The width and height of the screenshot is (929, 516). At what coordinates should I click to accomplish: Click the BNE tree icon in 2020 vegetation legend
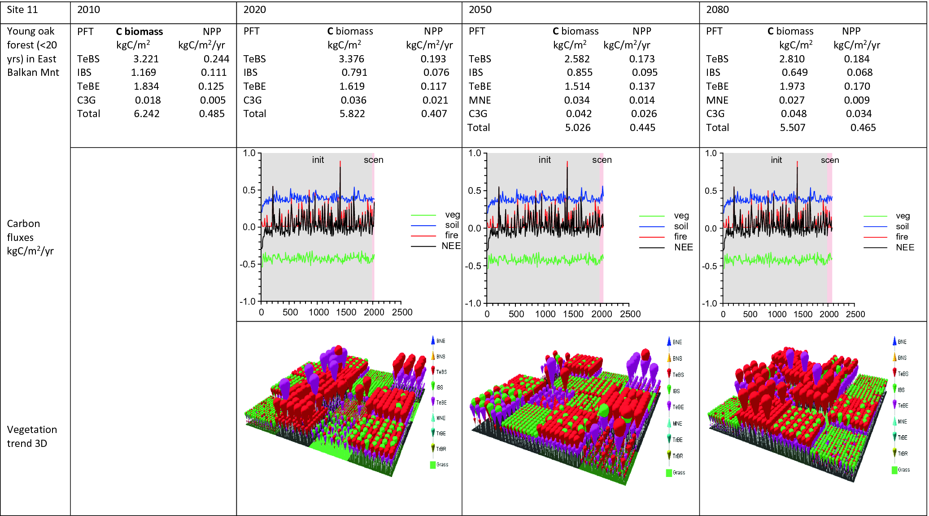433,341
